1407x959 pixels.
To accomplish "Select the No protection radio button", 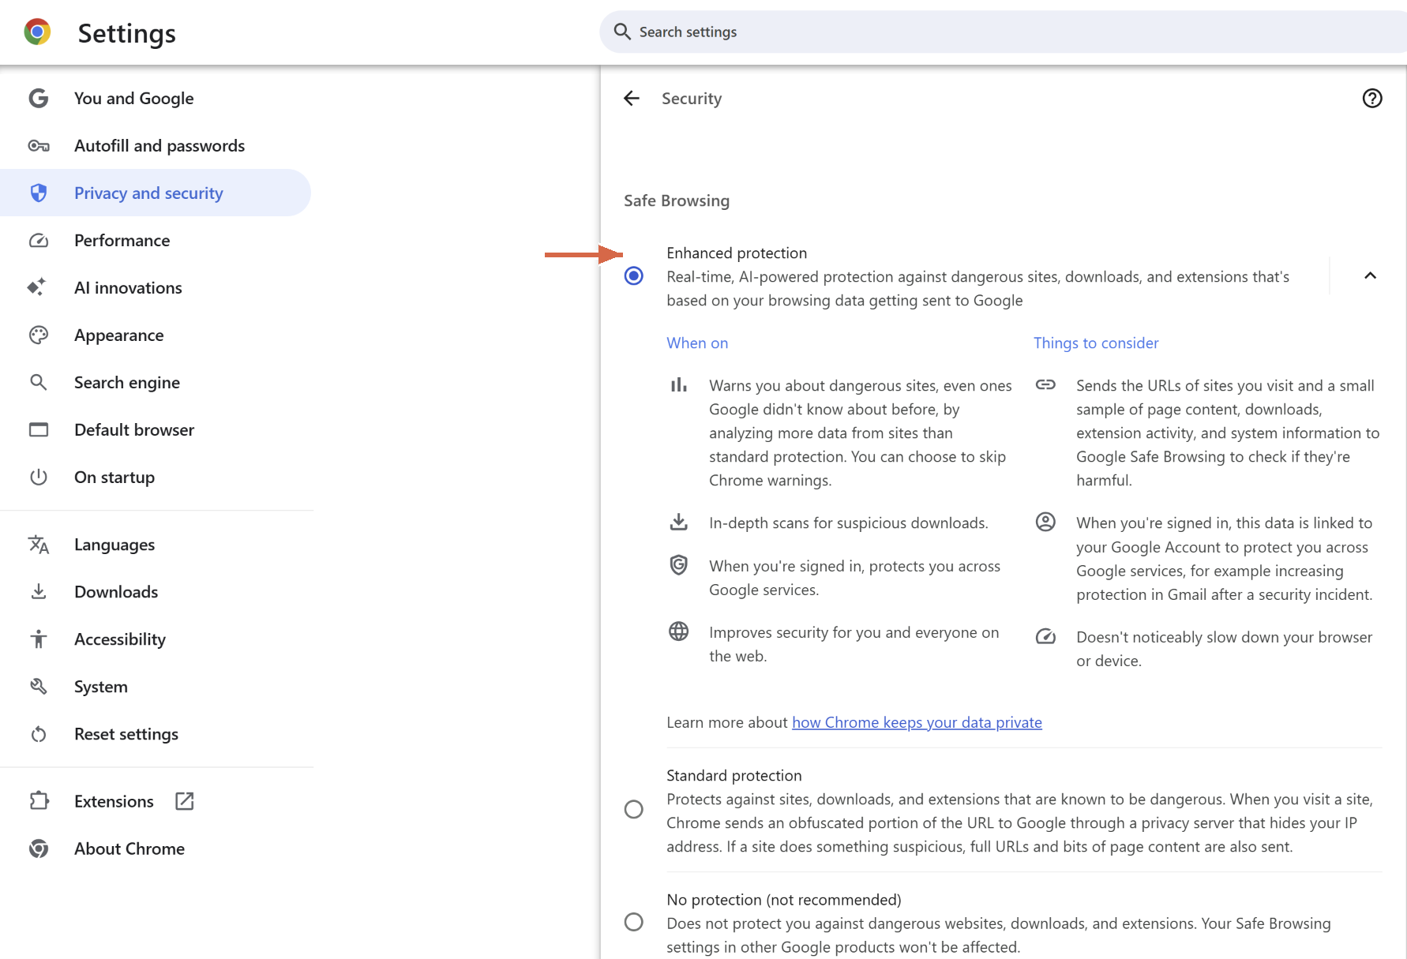I will tap(633, 922).
